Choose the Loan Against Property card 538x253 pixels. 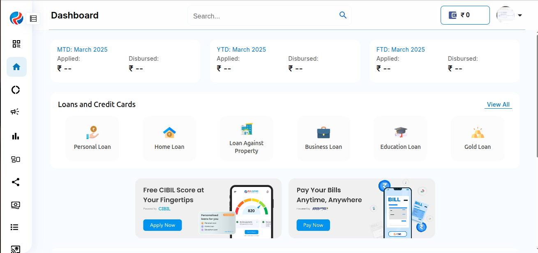click(247, 139)
